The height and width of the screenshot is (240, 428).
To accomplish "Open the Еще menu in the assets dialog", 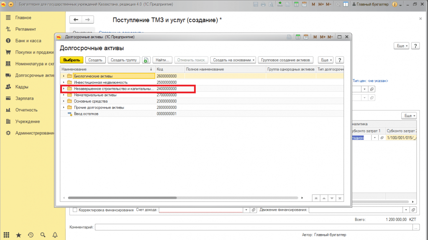I will click(325, 60).
